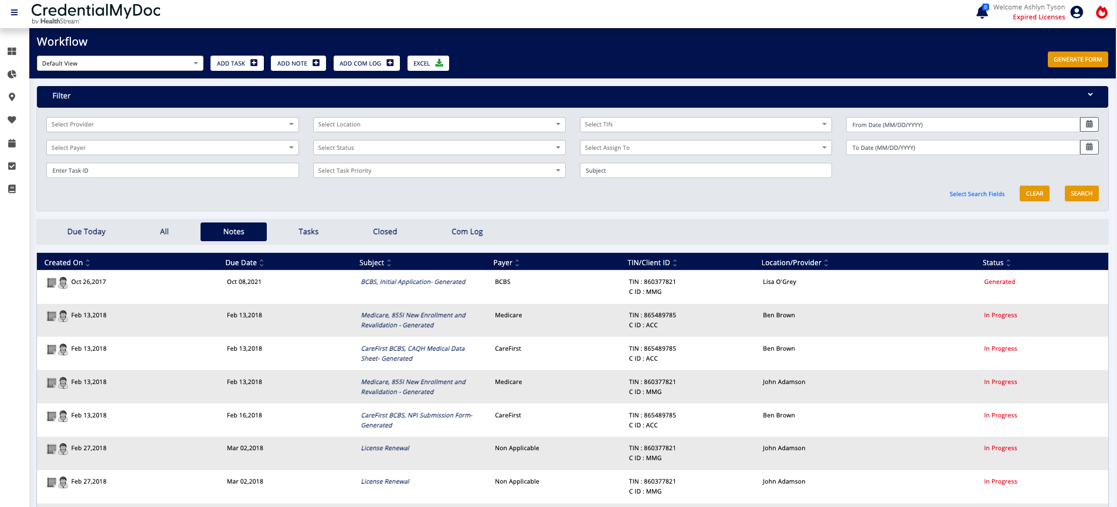The width and height of the screenshot is (1117, 507).
Task: Open the Select TIN dropdown
Action: 705,124
